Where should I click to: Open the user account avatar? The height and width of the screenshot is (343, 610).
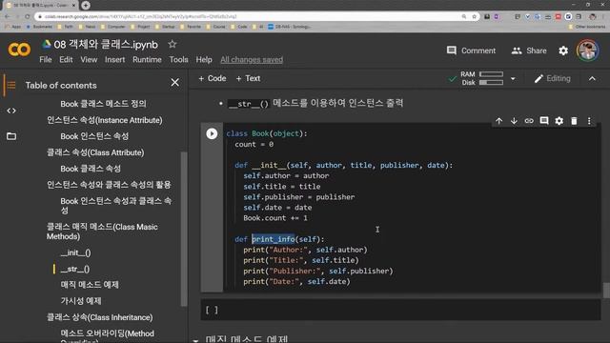coord(587,50)
